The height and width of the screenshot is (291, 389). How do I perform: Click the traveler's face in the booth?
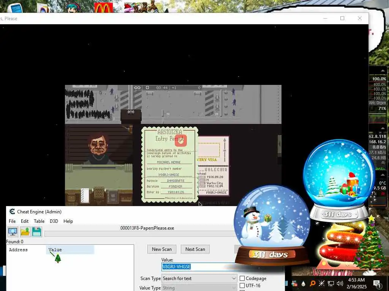(x=98, y=144)
